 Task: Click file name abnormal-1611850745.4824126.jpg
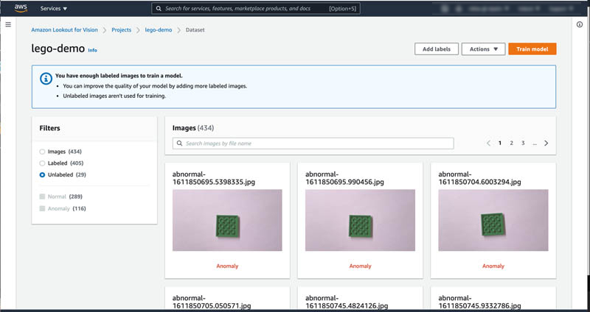click(347, 302)
